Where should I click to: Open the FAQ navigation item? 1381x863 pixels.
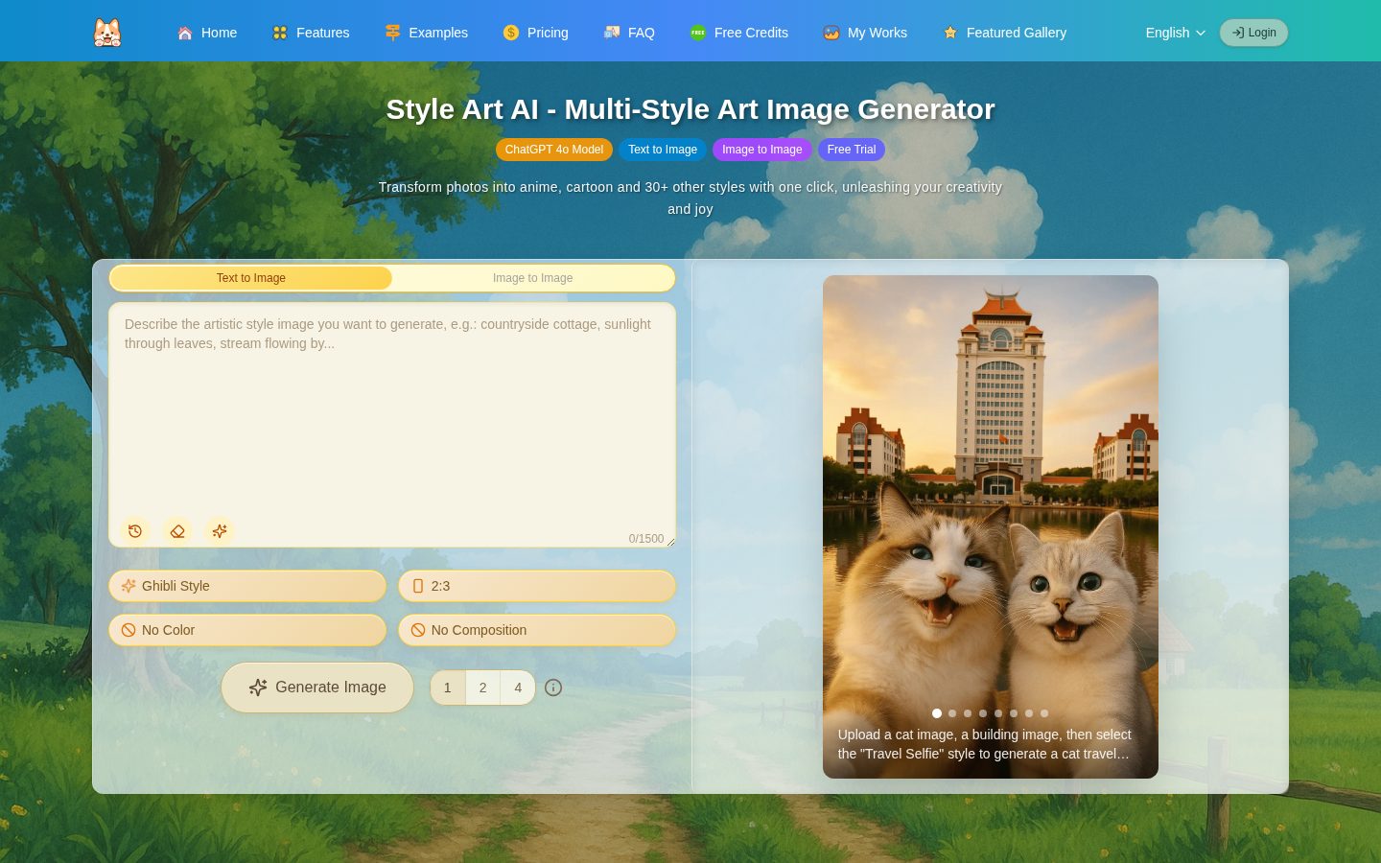coord(630,33)
